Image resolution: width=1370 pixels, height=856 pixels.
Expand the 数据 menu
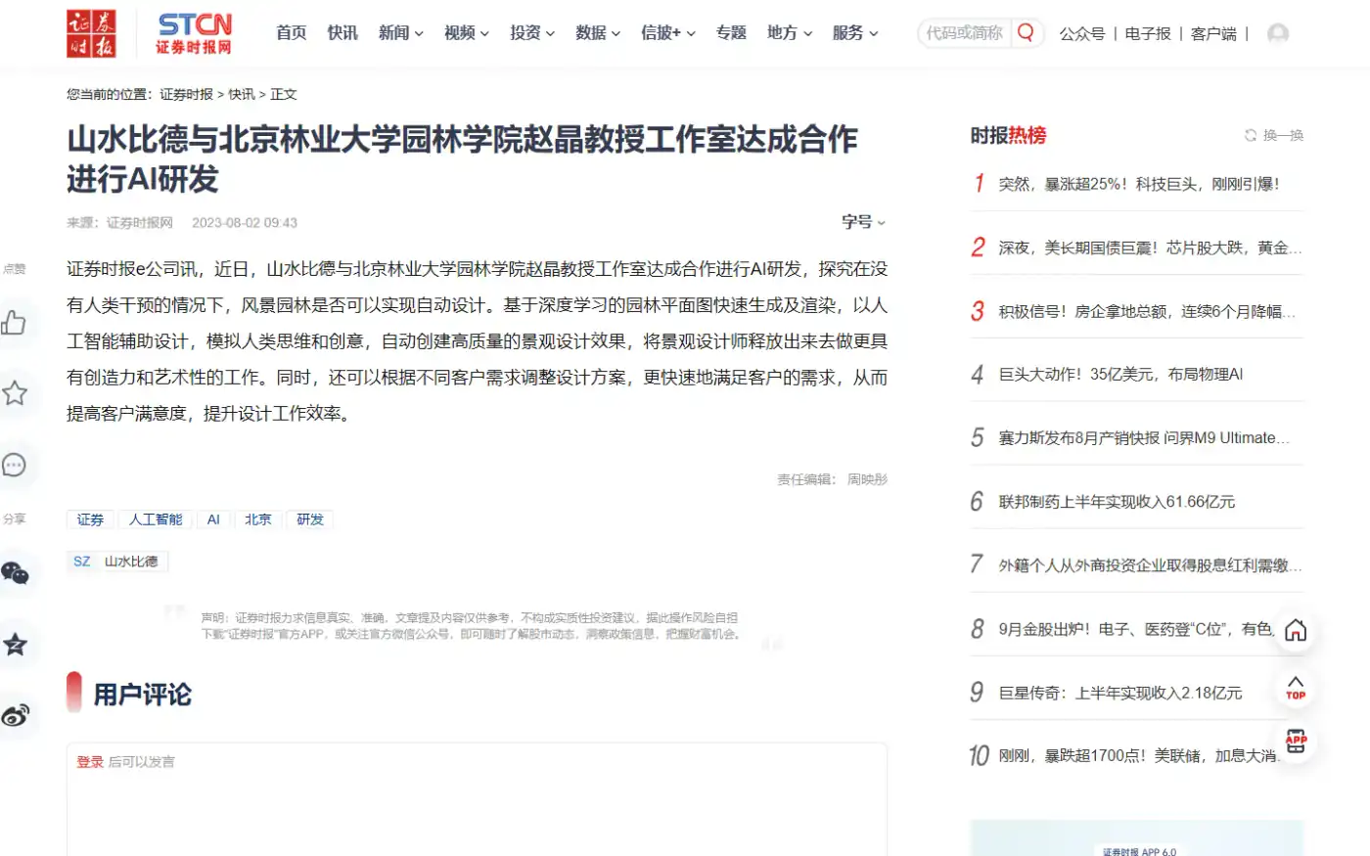598,32
